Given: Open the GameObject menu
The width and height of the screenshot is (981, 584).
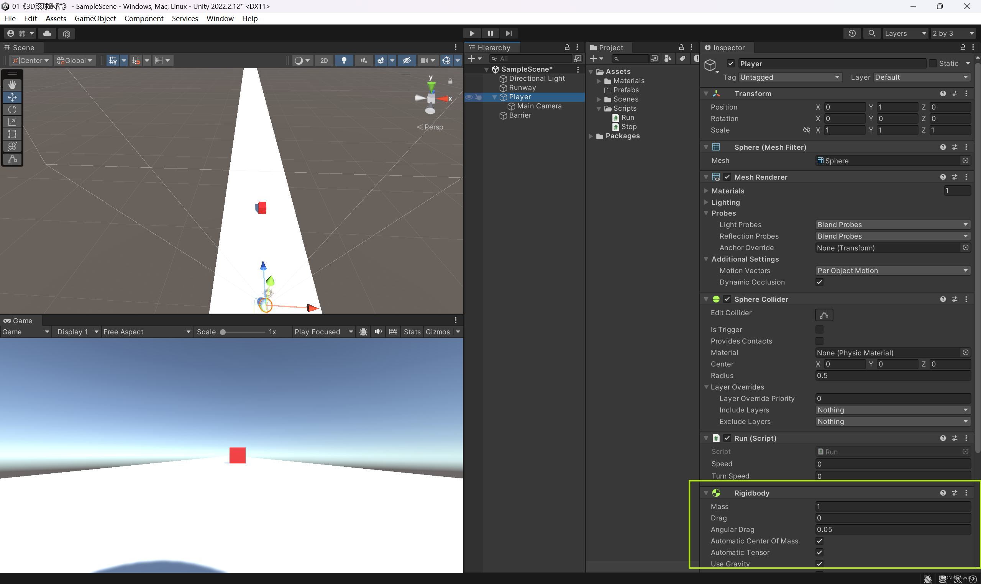Looking at the screenshot, I should point(95,18).
